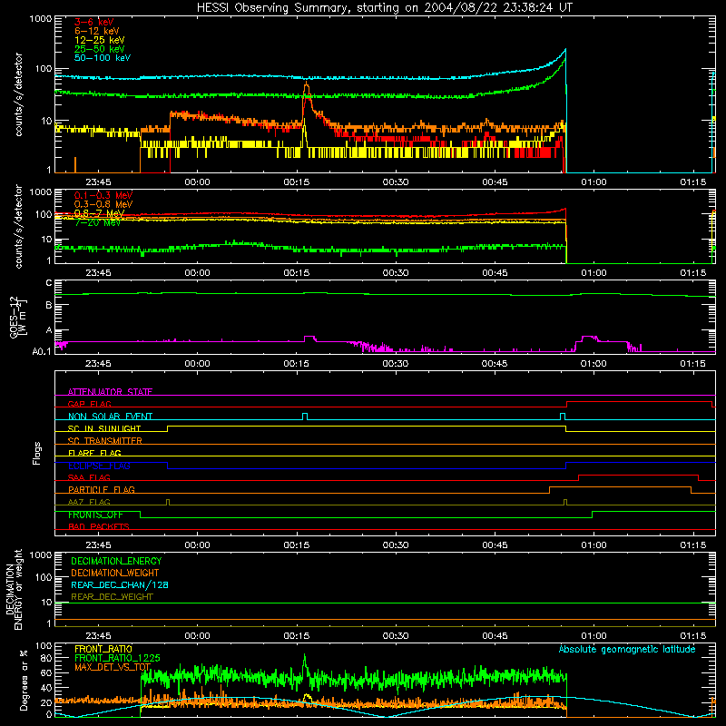This screenshot has height=726, width=726.
Task: Select the FRONTS_OFF flag label
Action: point(95,515)
